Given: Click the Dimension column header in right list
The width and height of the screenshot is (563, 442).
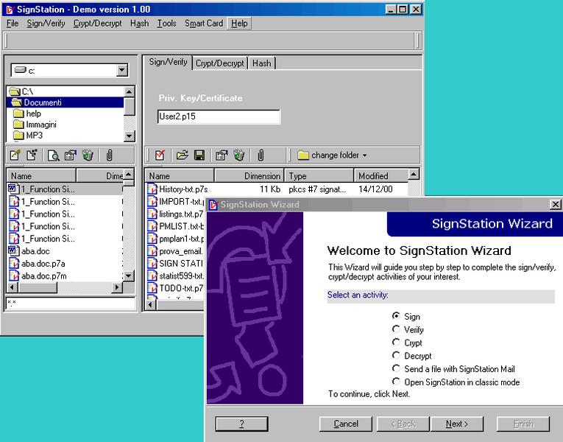Looking at the screenshot, I should [x=249, y=176].
